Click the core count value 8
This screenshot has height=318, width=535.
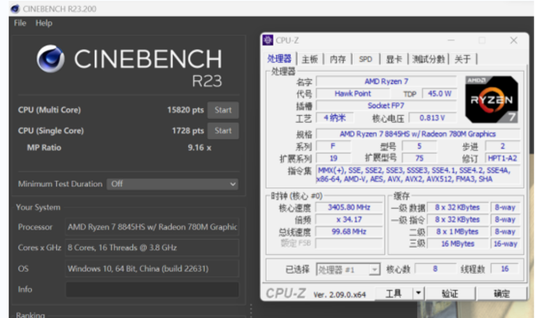pyautogui.click(x=435, y=268)
